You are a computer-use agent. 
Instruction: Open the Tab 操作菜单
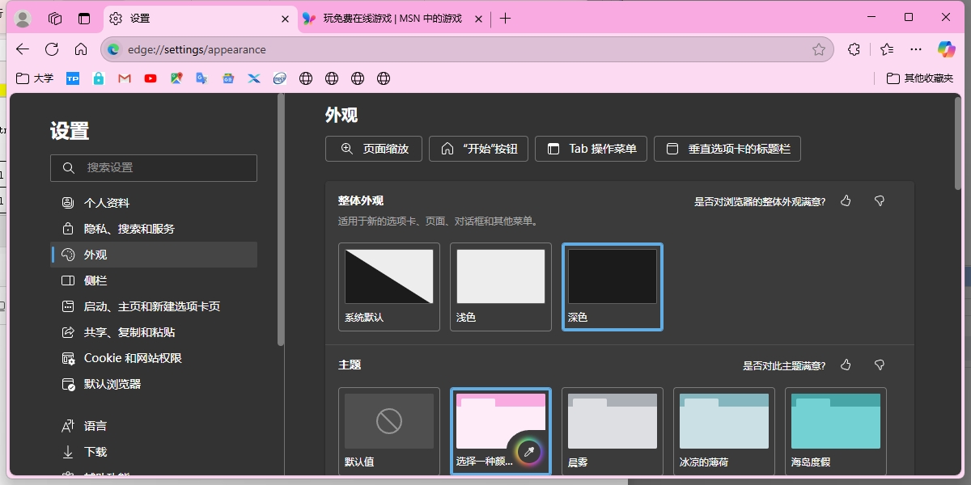[591, 148]
